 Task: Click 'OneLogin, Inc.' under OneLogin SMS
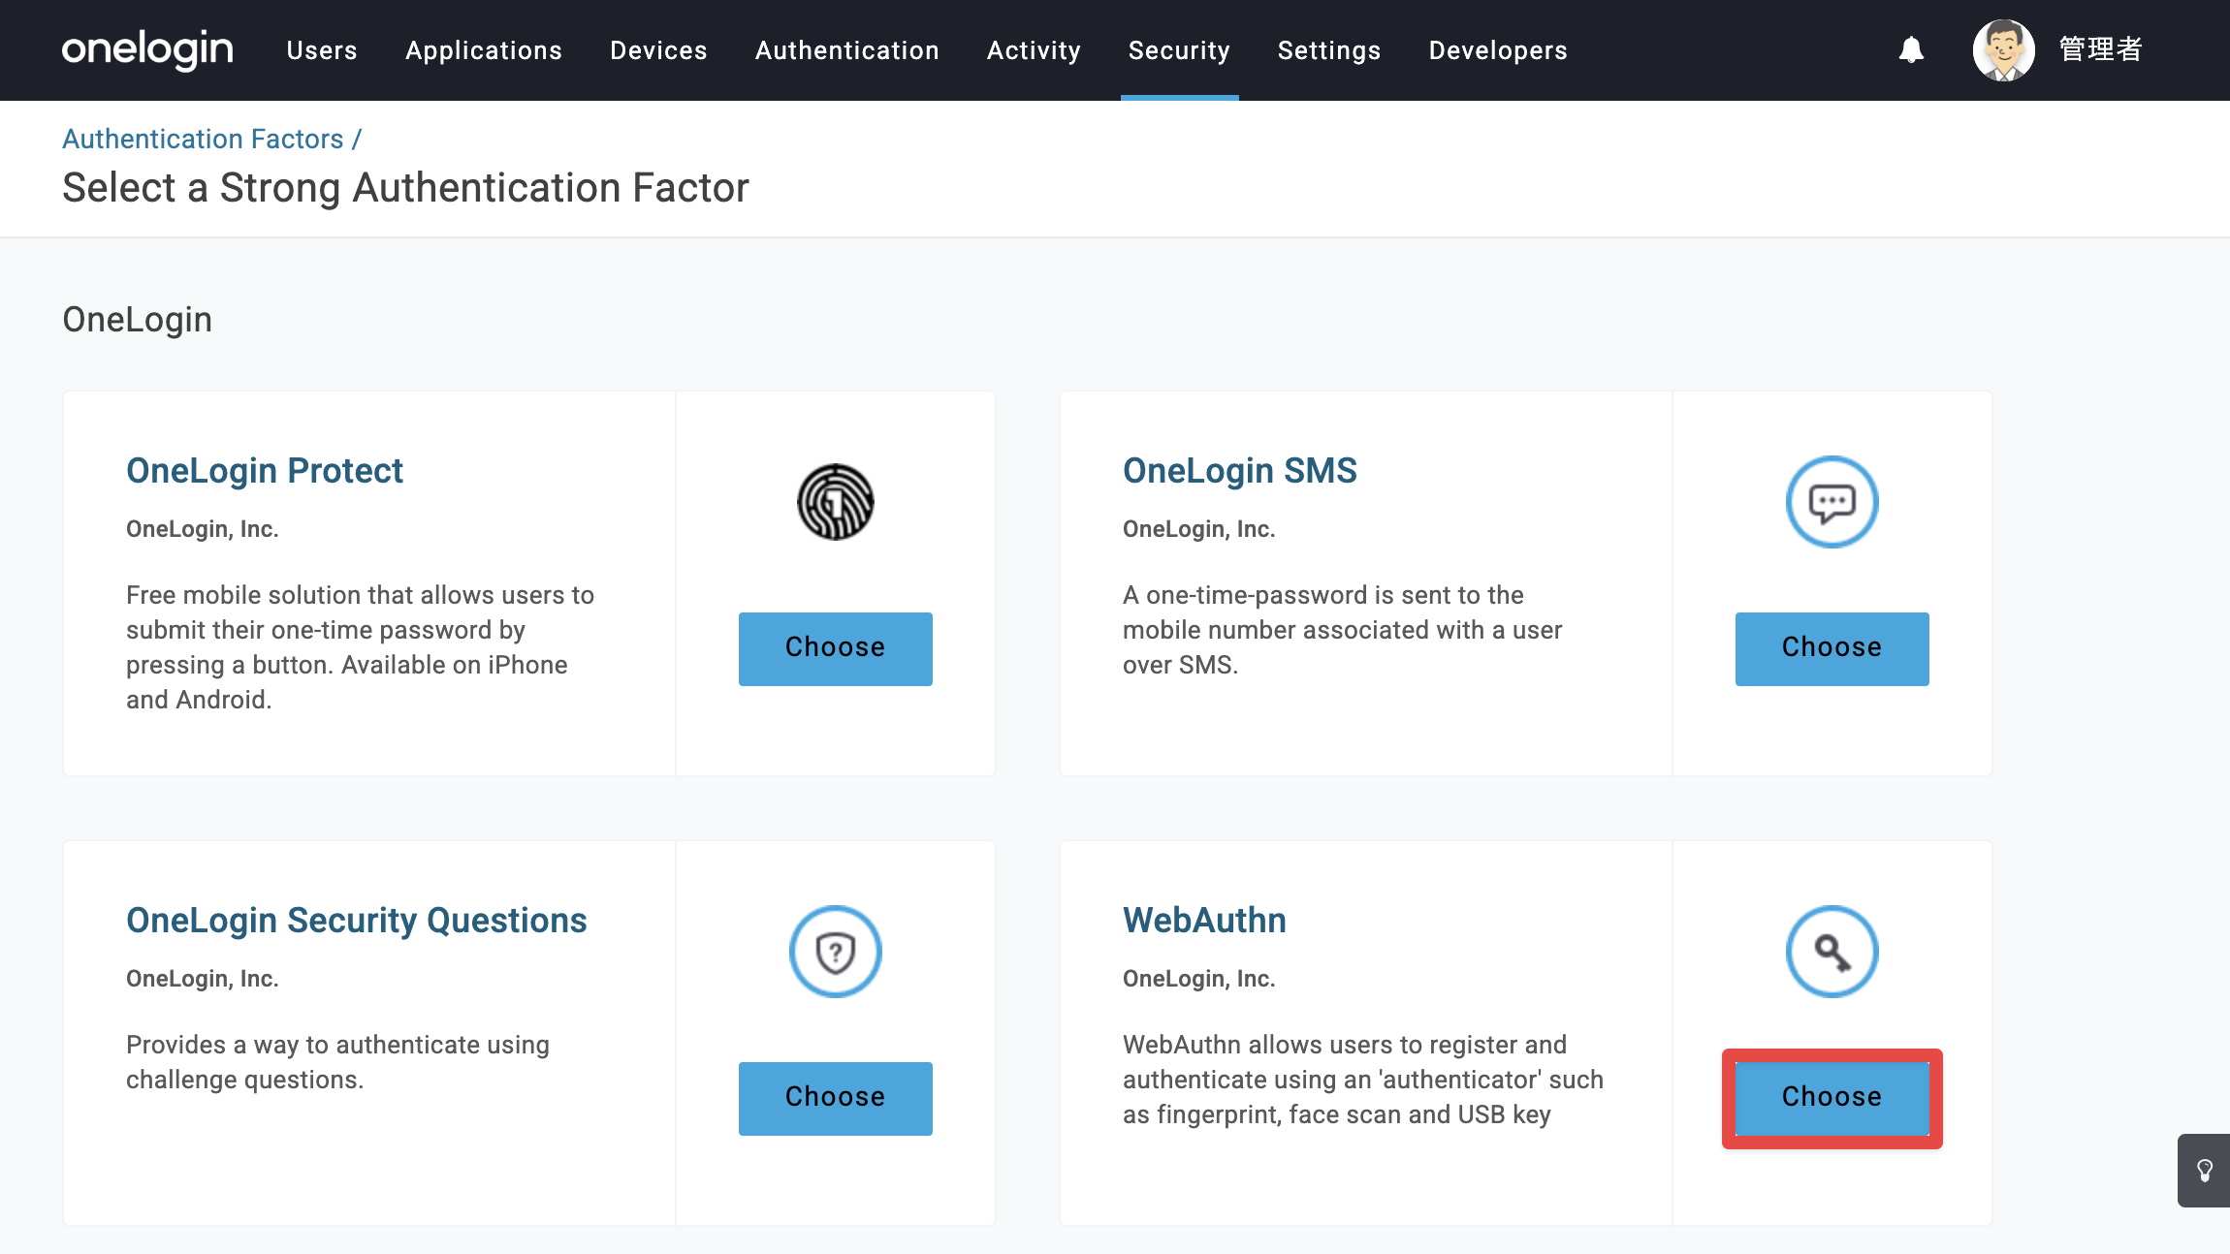click(1199, 529)
